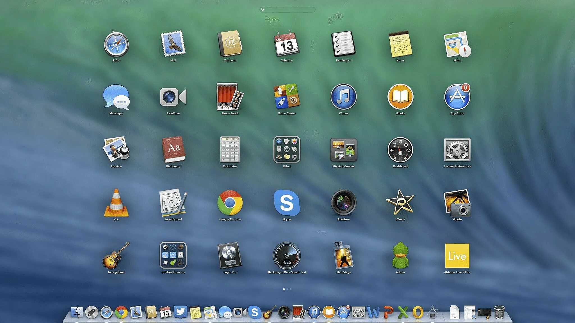Launch the iPhoto app
Image resolution: width=575 pixels, height=323 pixels.
pos(457,203)
